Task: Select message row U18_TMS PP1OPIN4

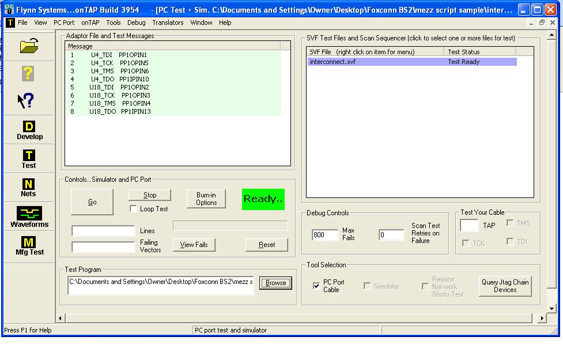Action: point(173,103)
